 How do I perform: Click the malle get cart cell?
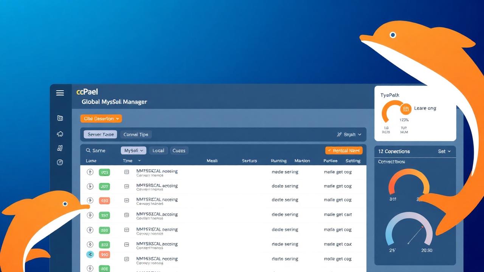[338, 215]
